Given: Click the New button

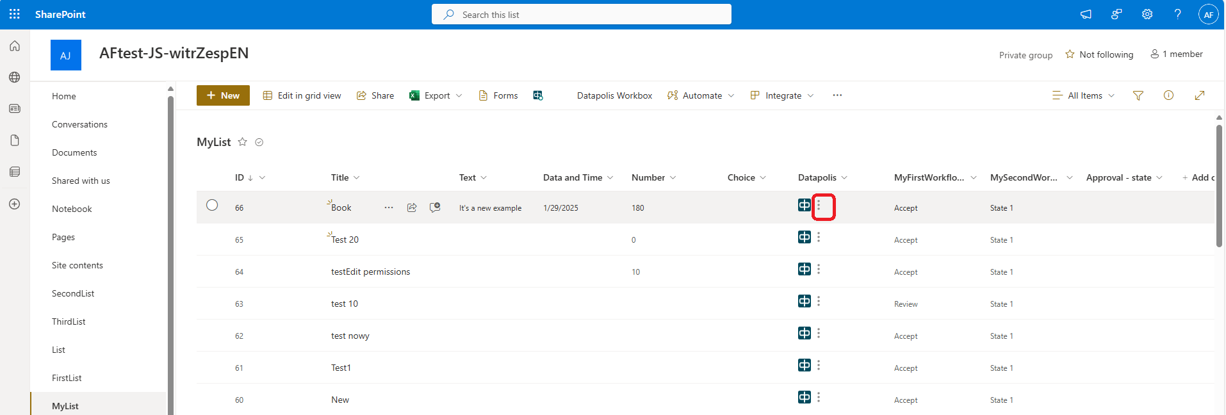Looking at the screenshot, I should point(223,95).
